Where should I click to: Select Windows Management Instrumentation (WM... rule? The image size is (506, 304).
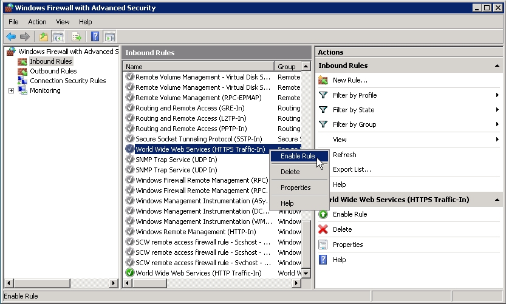point(203,221)
